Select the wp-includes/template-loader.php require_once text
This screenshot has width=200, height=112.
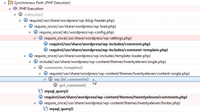pos(92,56)
